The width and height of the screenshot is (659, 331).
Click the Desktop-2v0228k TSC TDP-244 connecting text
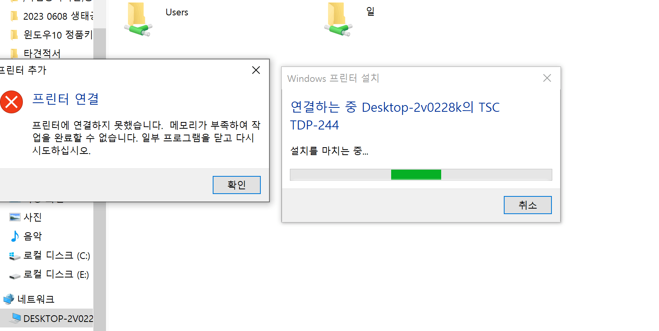(395, 116)
